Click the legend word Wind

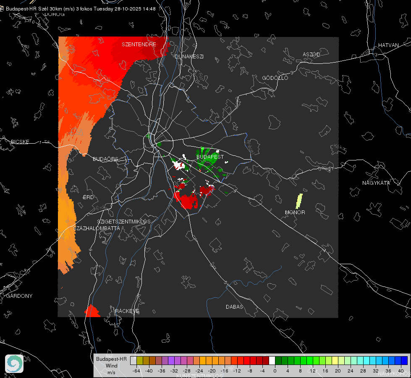[x=111, y=365]
